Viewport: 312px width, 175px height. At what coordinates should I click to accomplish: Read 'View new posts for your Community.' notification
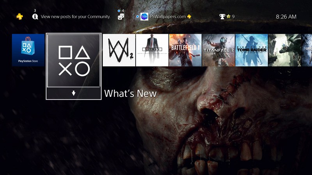pos(76,17)
